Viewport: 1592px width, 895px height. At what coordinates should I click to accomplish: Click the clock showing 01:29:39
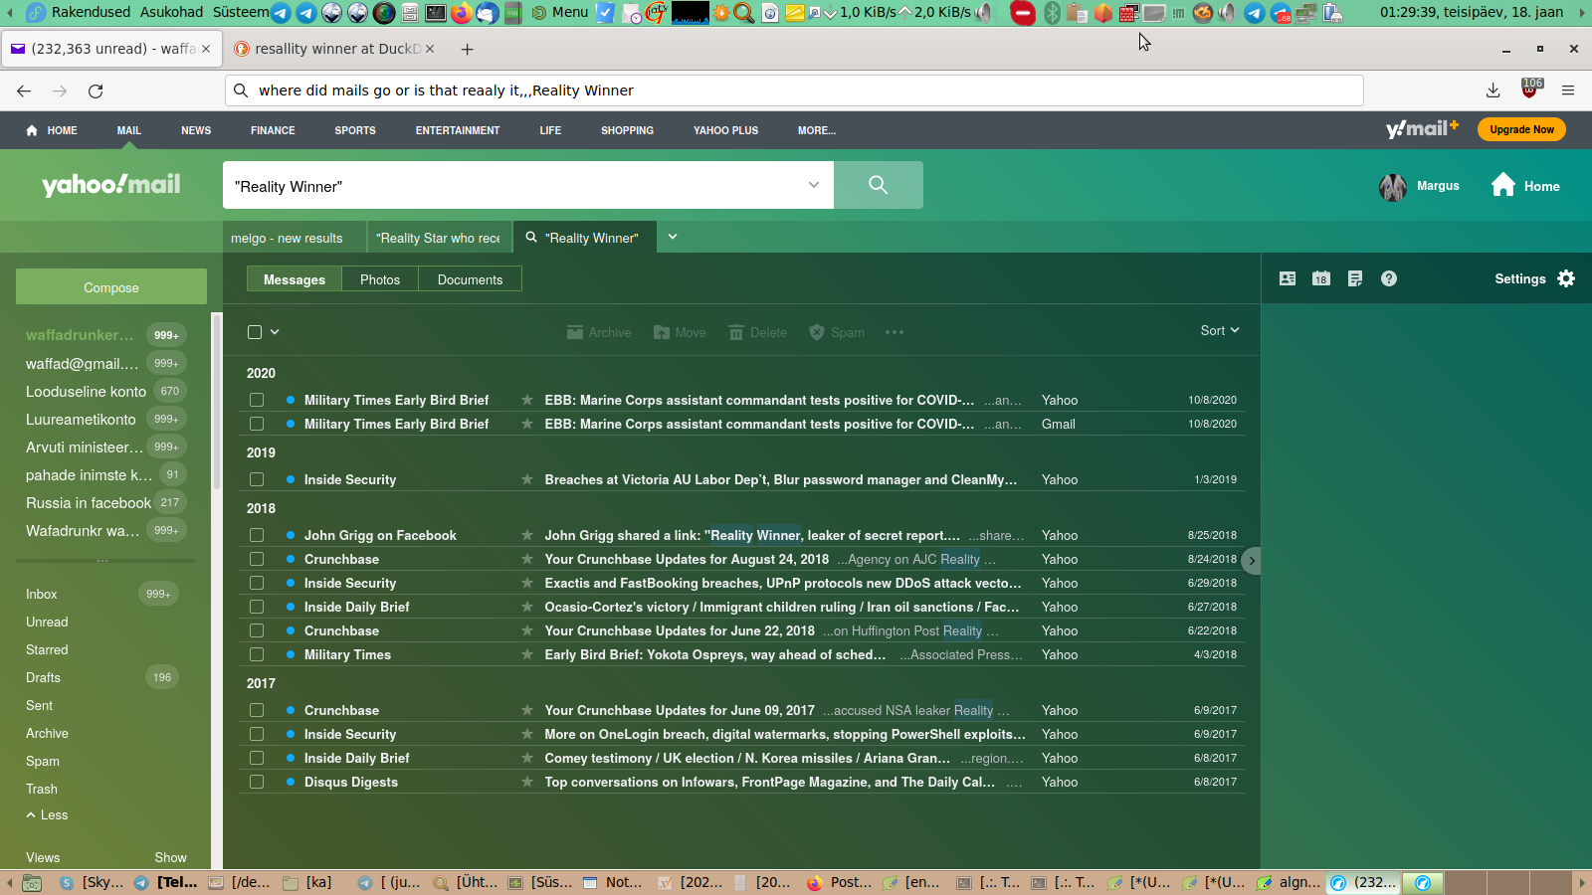[1471, 12]
